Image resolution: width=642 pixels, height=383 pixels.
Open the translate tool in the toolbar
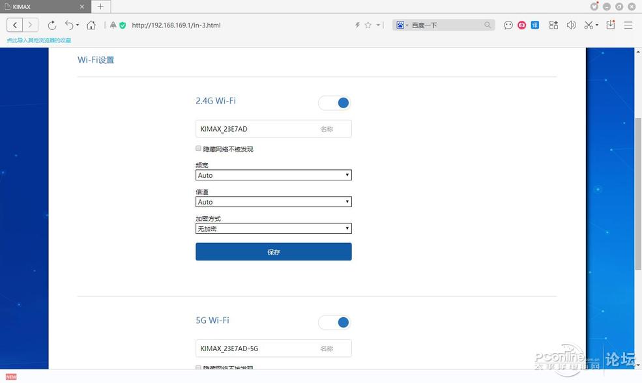(x=535, y=25)
